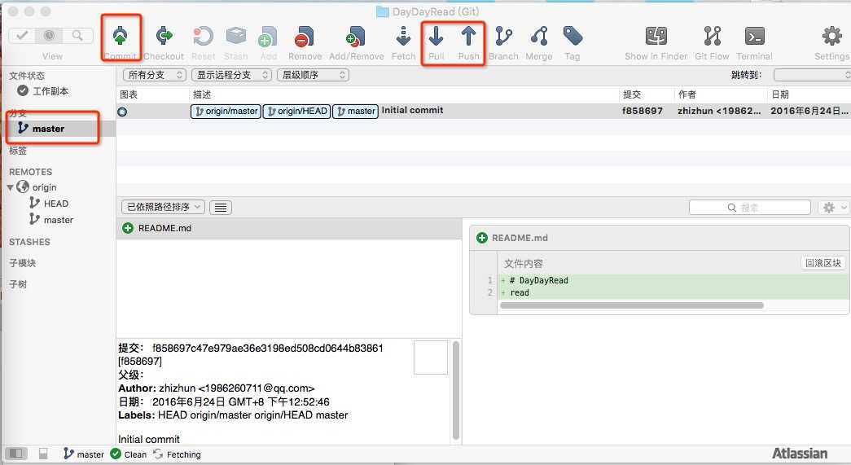Click the Reset toolbar icon
Screen dimensions: 851x465
tap(203, 37)
